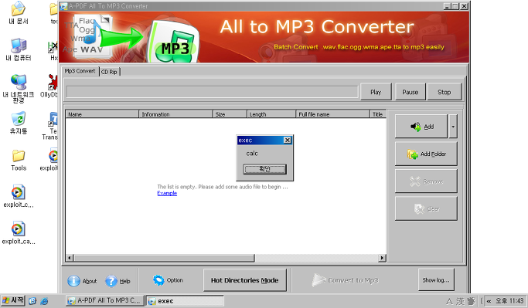Maximize the A-PDF converter window
This screenshot has width=528, height=308.
pyautogui.click(x=455, y=6)
